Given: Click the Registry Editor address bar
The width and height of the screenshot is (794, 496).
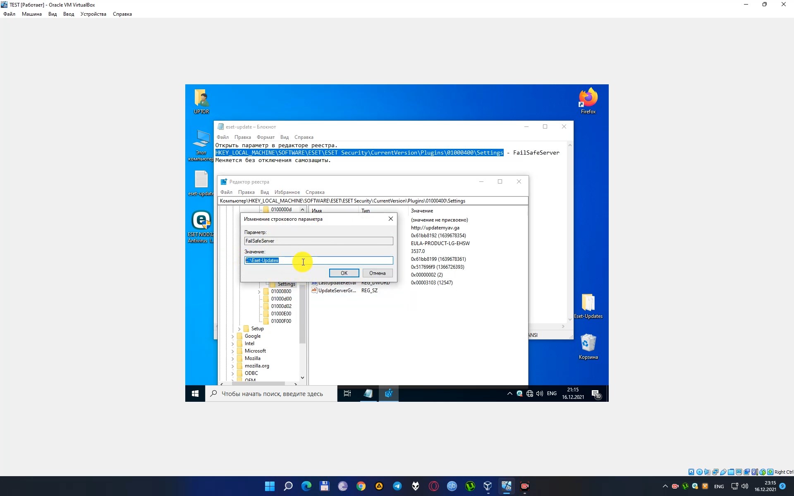Looking at the screenshot, I should click(x=373, y=201).
